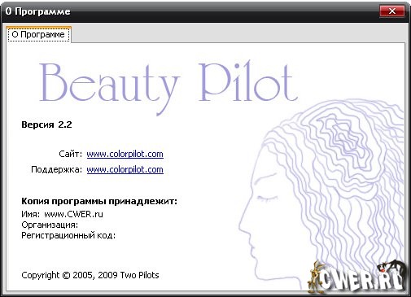Click the Поддержка: label

pos(56,169)
